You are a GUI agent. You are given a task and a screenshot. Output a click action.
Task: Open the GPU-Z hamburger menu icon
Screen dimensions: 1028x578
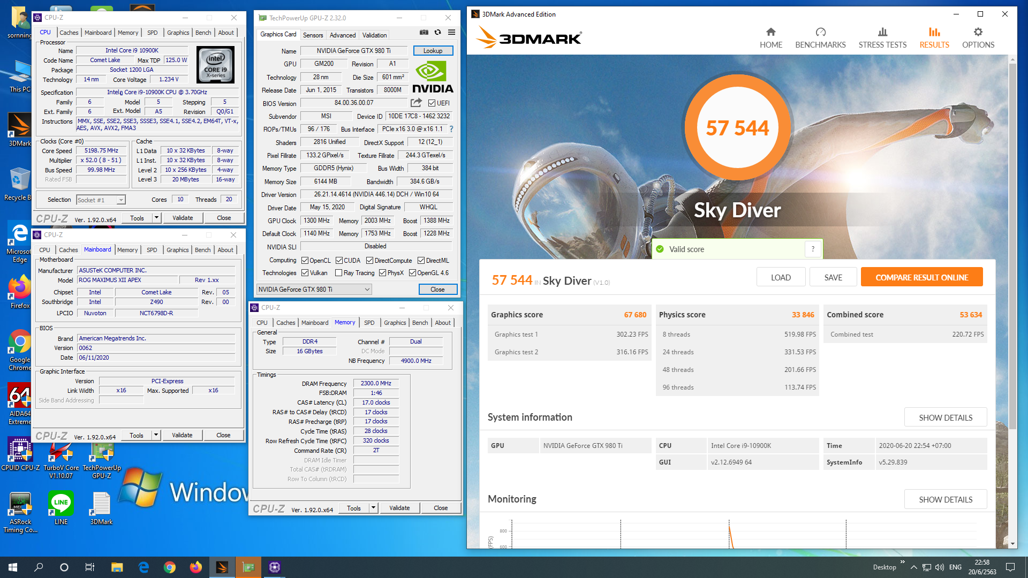pyautogui.click(x=452, y=32)
